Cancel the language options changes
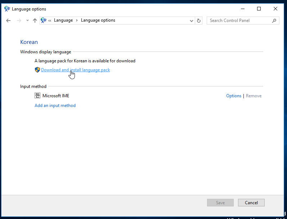 point(251,203)
